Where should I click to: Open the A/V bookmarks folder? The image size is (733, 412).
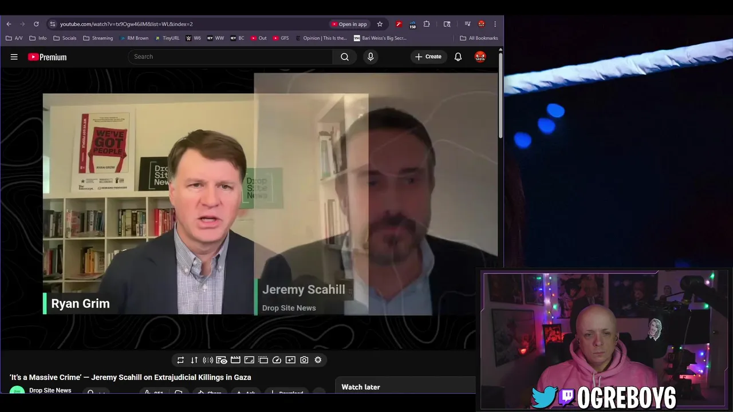tap(14, 38)
